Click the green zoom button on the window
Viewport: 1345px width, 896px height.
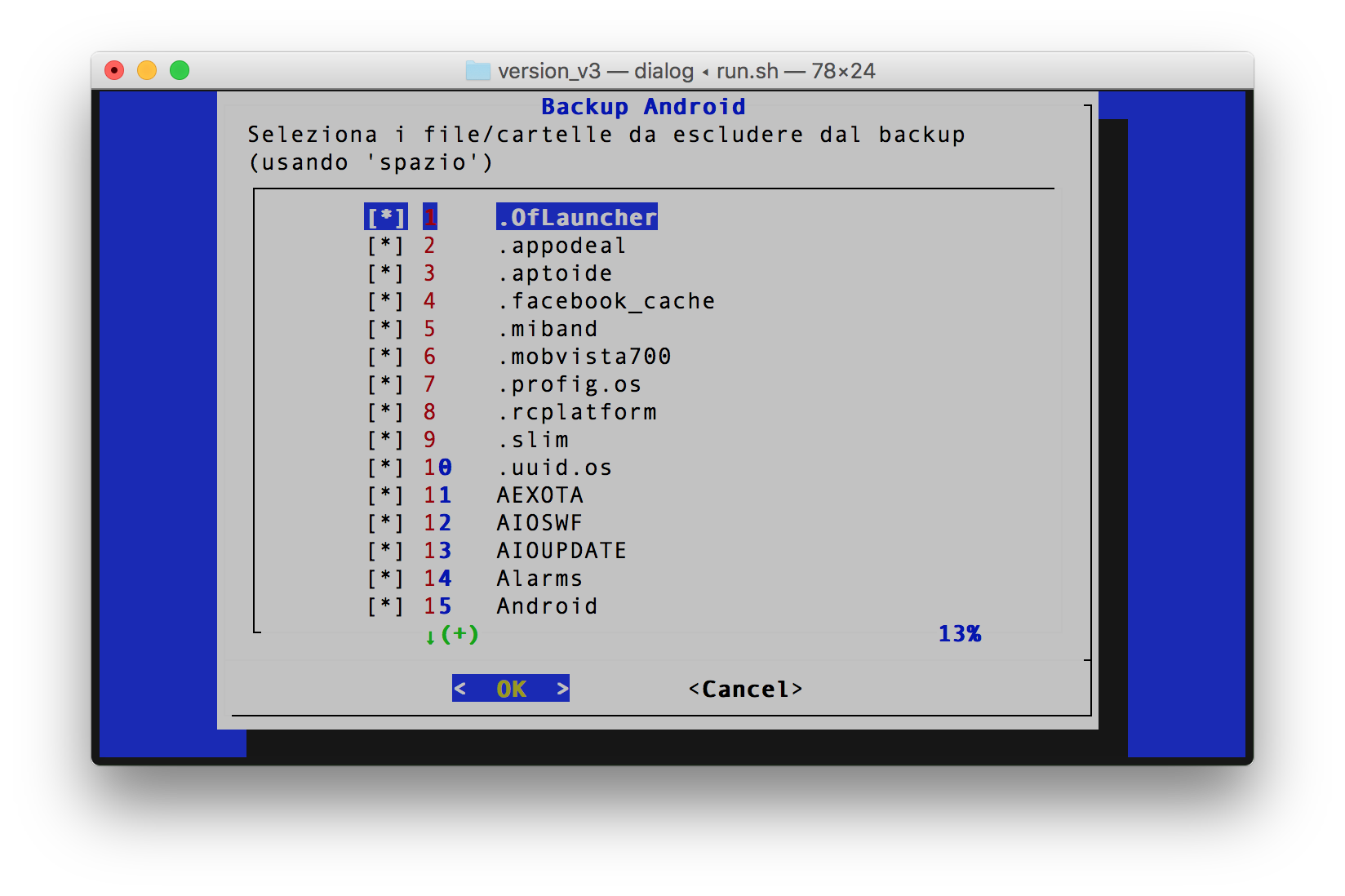tap(179, 70)
